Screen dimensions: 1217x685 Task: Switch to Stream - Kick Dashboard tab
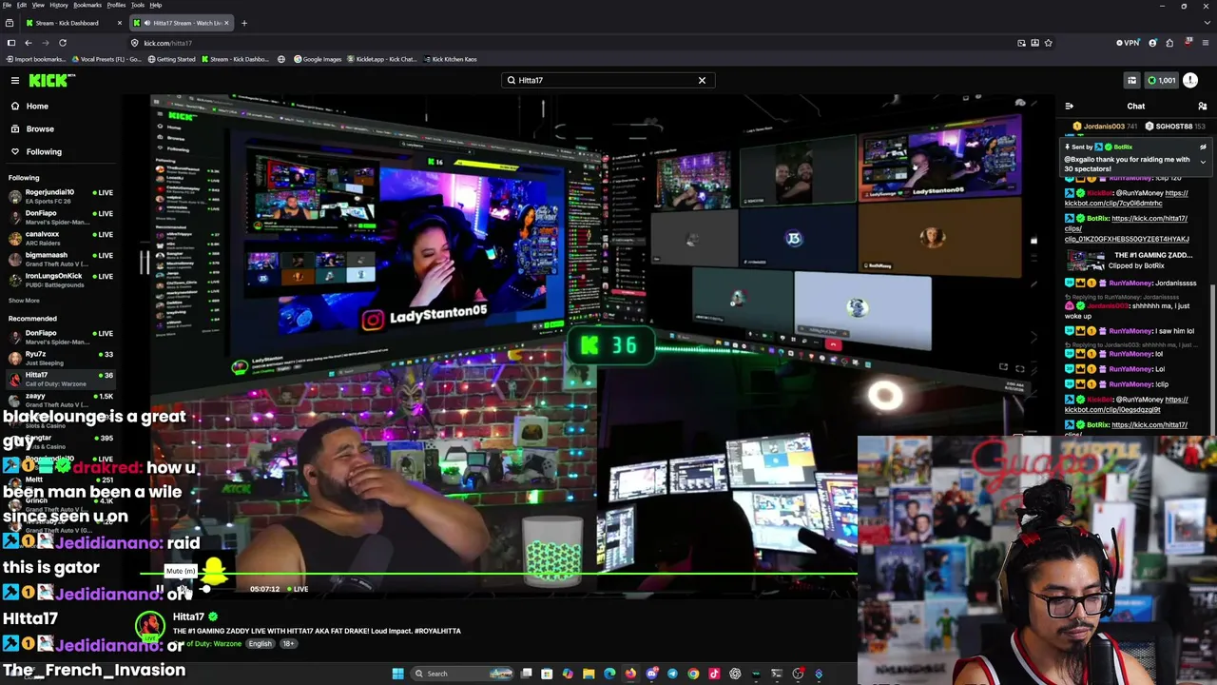click(74, 23)
